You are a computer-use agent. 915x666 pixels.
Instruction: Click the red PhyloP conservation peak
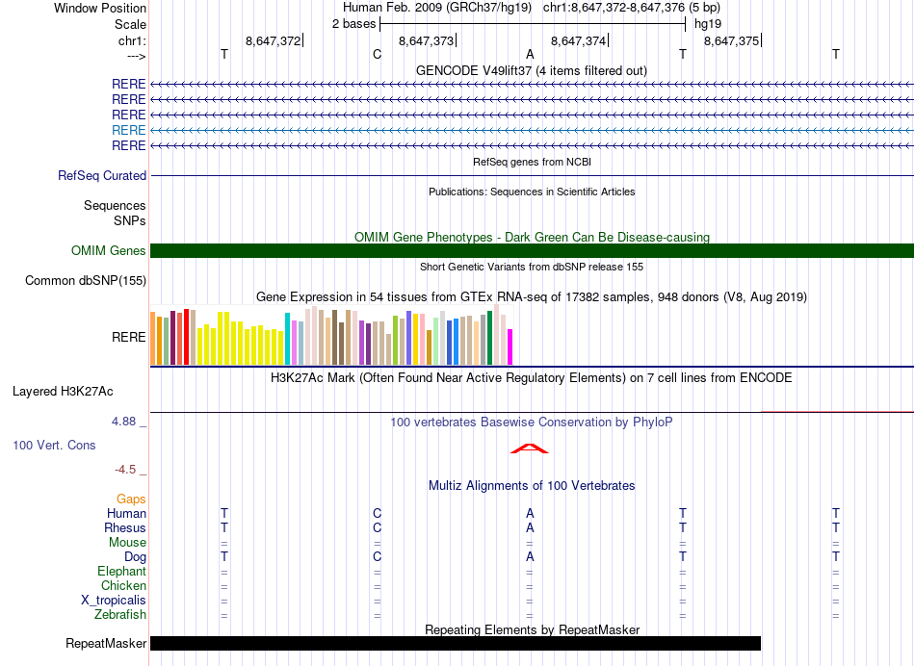pyautogui.click(x=530, y=448)
